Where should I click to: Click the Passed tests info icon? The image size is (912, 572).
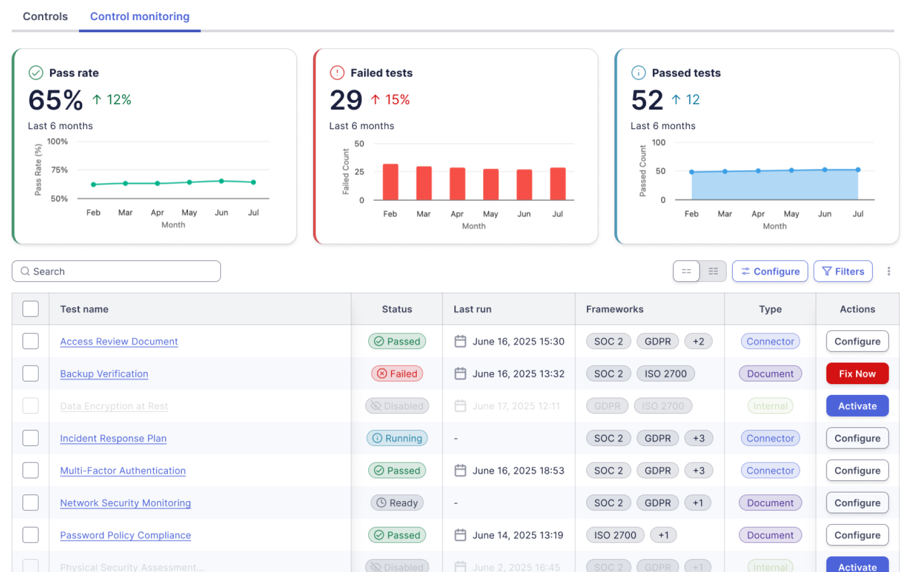(638, 72)
